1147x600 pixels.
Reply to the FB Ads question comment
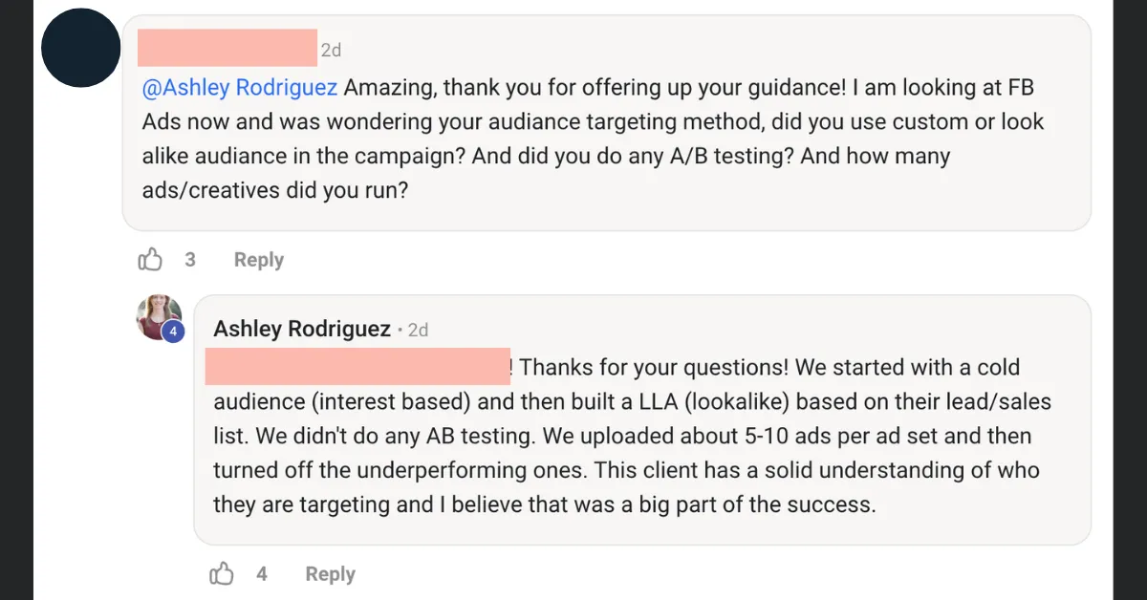click(x=259, y=260)
